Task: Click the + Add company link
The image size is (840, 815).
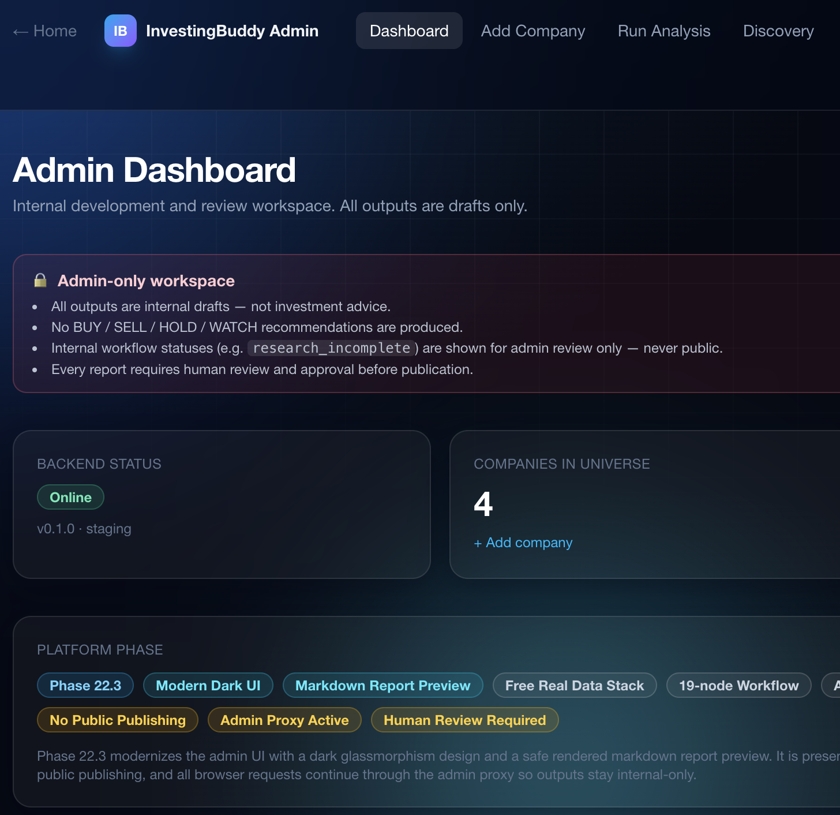Action: [x=523, y=543]
